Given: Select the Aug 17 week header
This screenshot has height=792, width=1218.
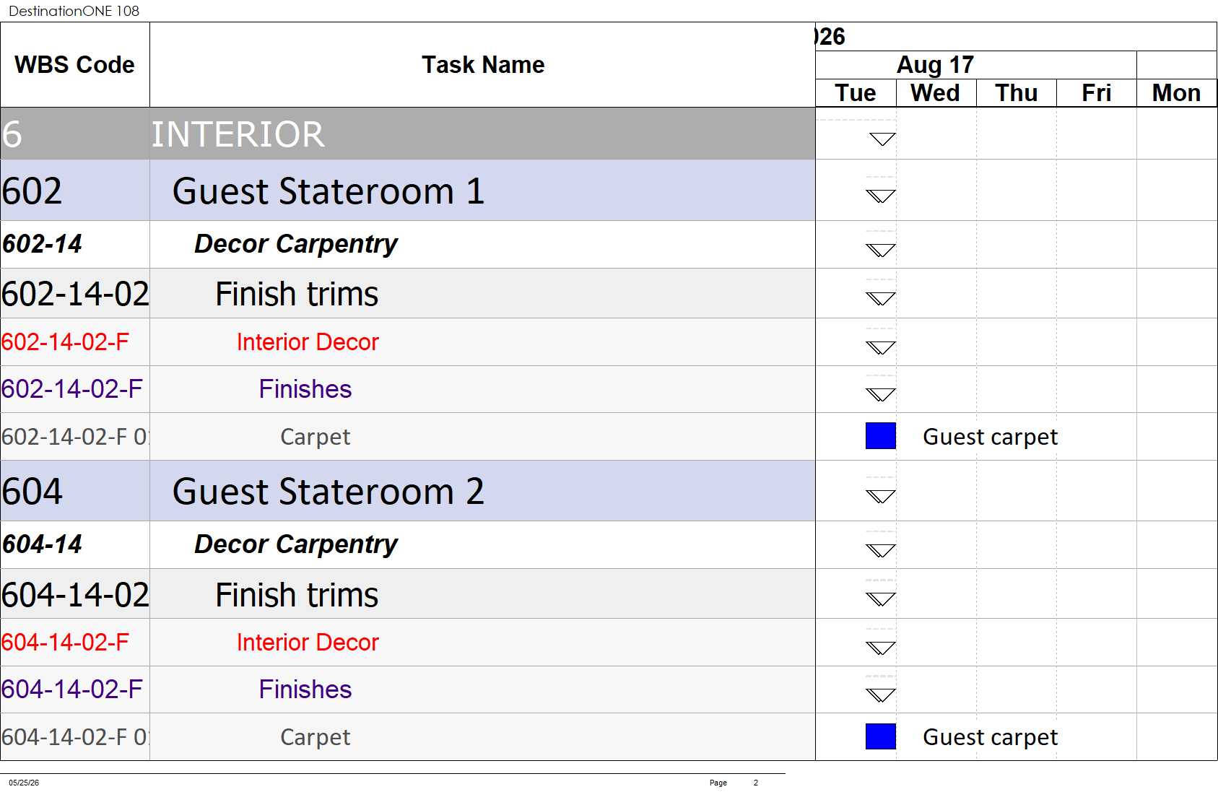Looking at the screenshot, I should 936,65.
